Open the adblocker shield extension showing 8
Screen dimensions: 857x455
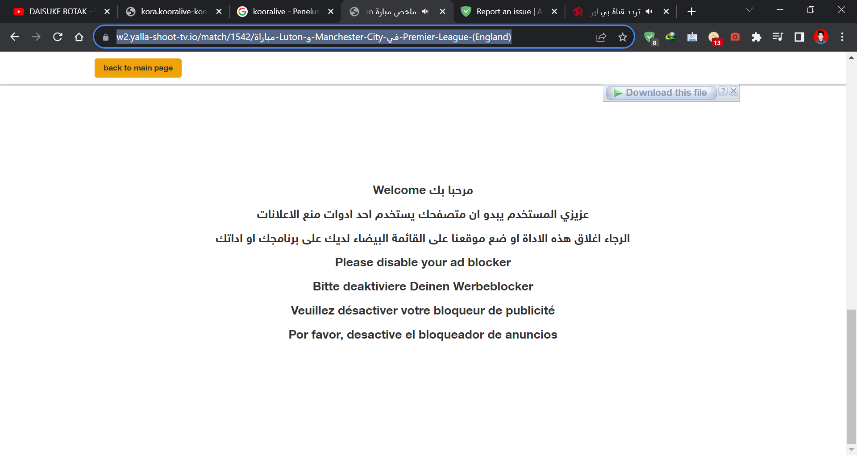click(650, 37)
